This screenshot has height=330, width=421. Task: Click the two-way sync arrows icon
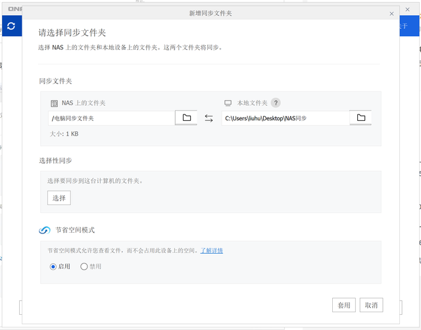point(209,118)
